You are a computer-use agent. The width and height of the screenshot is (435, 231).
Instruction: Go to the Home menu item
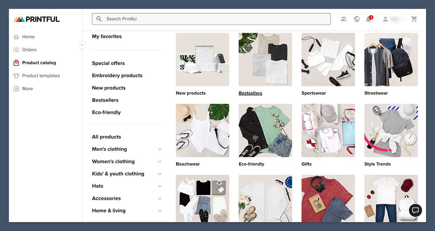[28, 37]
